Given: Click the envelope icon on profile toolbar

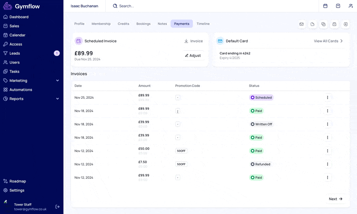Looking at the screenshot, I should [x=302, y=24].
